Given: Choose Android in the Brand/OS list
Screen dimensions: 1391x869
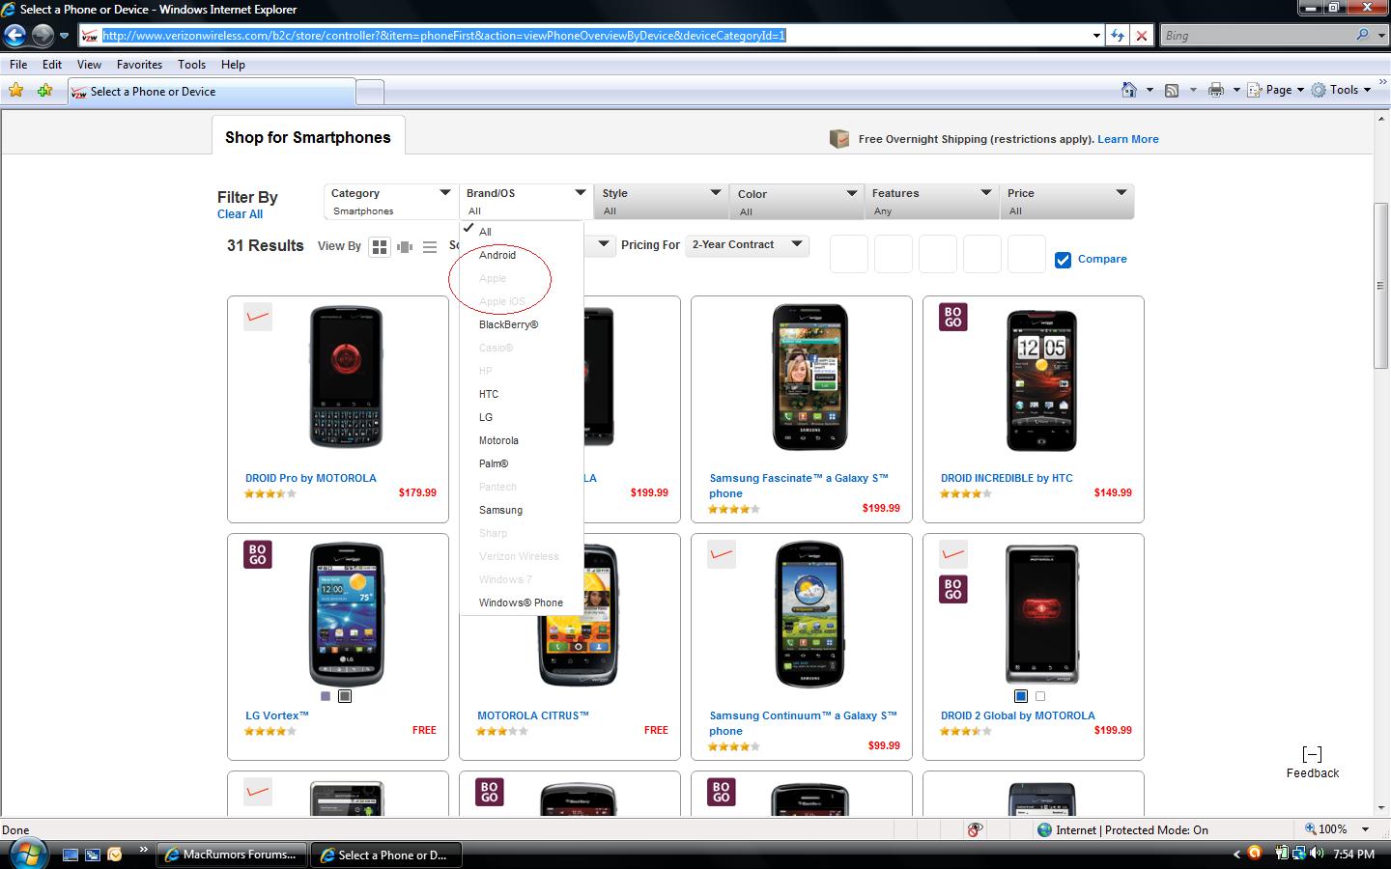Looking at the screenshot, I should coord(497,255).
